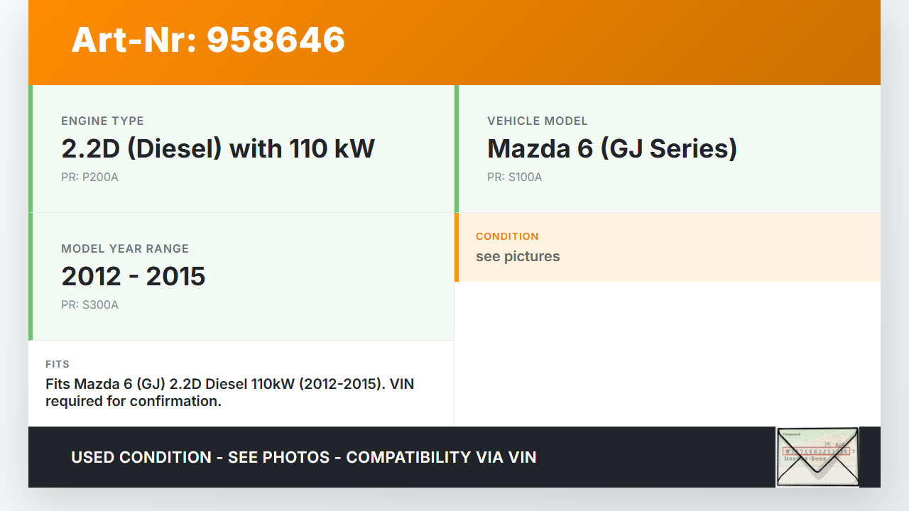The height and width of the screenshot is (511, 909).
Task: Click the PR: S100A code
Action: [x=515, y=177]
